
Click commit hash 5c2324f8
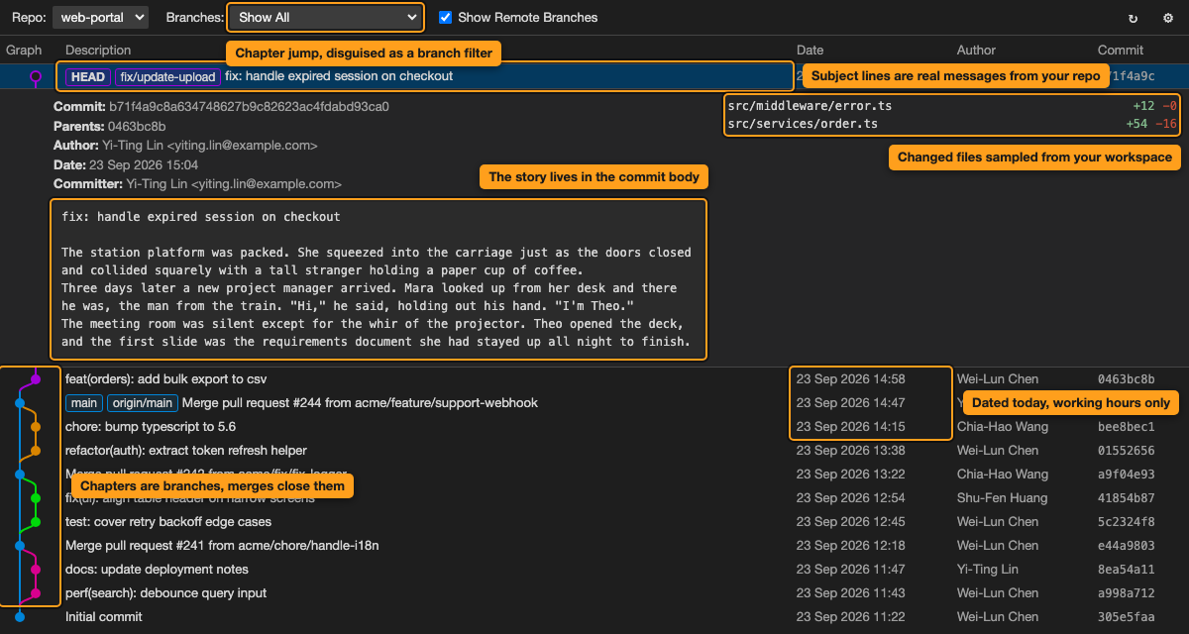tap(1127, 522)
